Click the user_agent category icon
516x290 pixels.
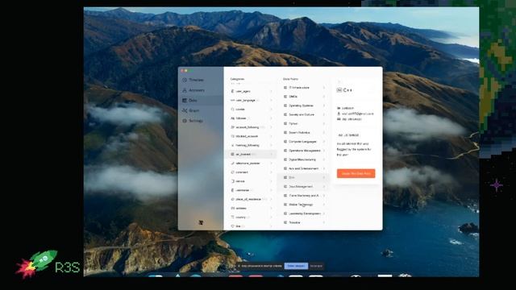coord(232,91)
